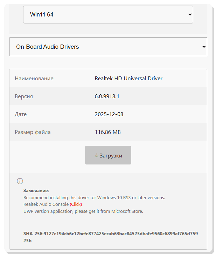Click the Размер файла row label
This screenshot has height=256, width=217.
point(33,132)
